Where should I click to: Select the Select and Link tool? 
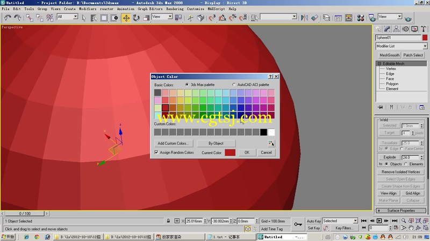pos(30,18)
